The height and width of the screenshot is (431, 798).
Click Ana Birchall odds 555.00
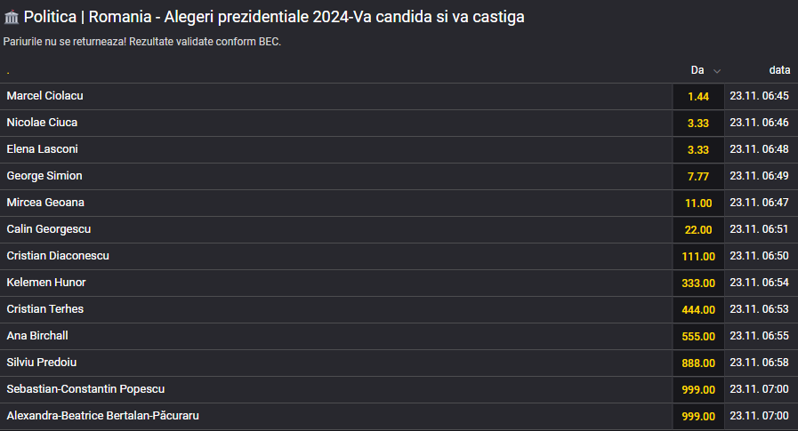(x=698, y=336)
